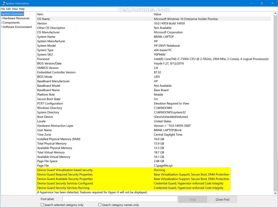Select the Components category
278x208 pixels.
point(11,23)
